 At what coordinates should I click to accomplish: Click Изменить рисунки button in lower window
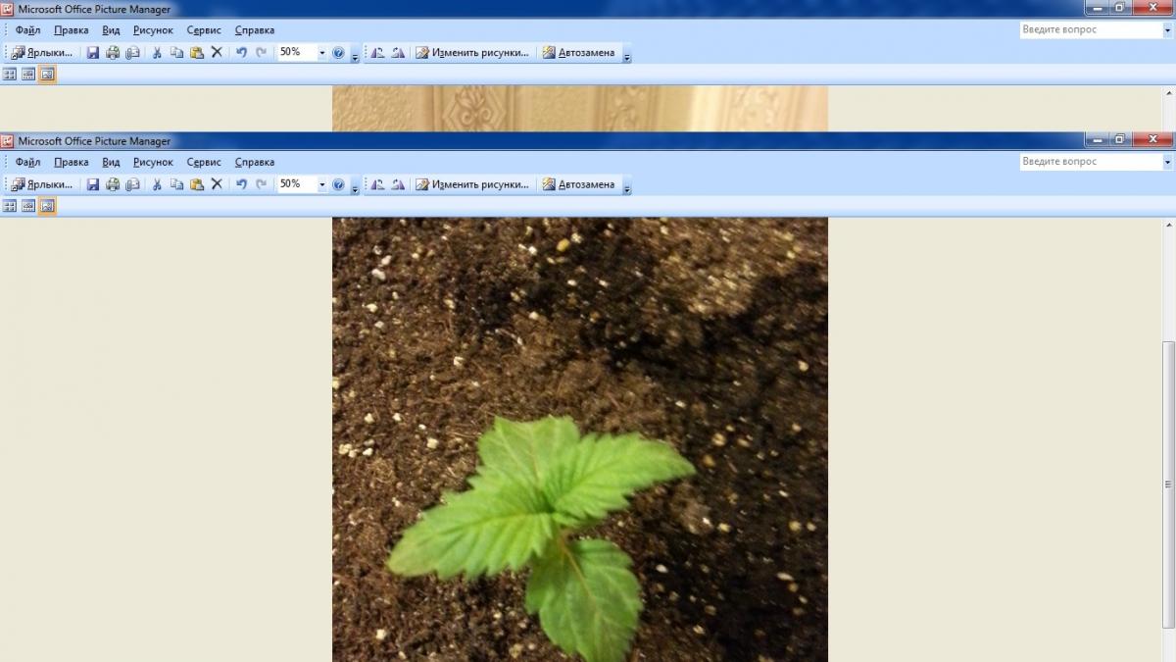click(x=472, y=184)
